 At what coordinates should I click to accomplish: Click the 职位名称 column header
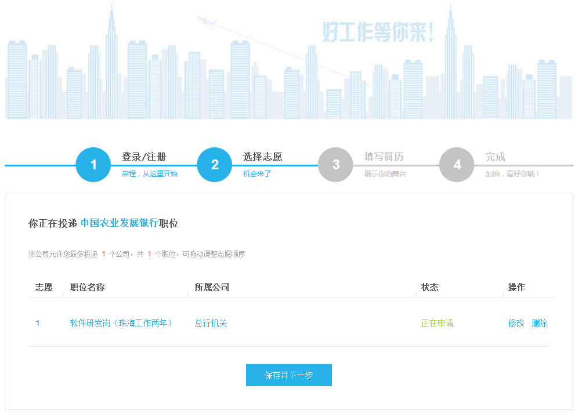pos(87,287)
